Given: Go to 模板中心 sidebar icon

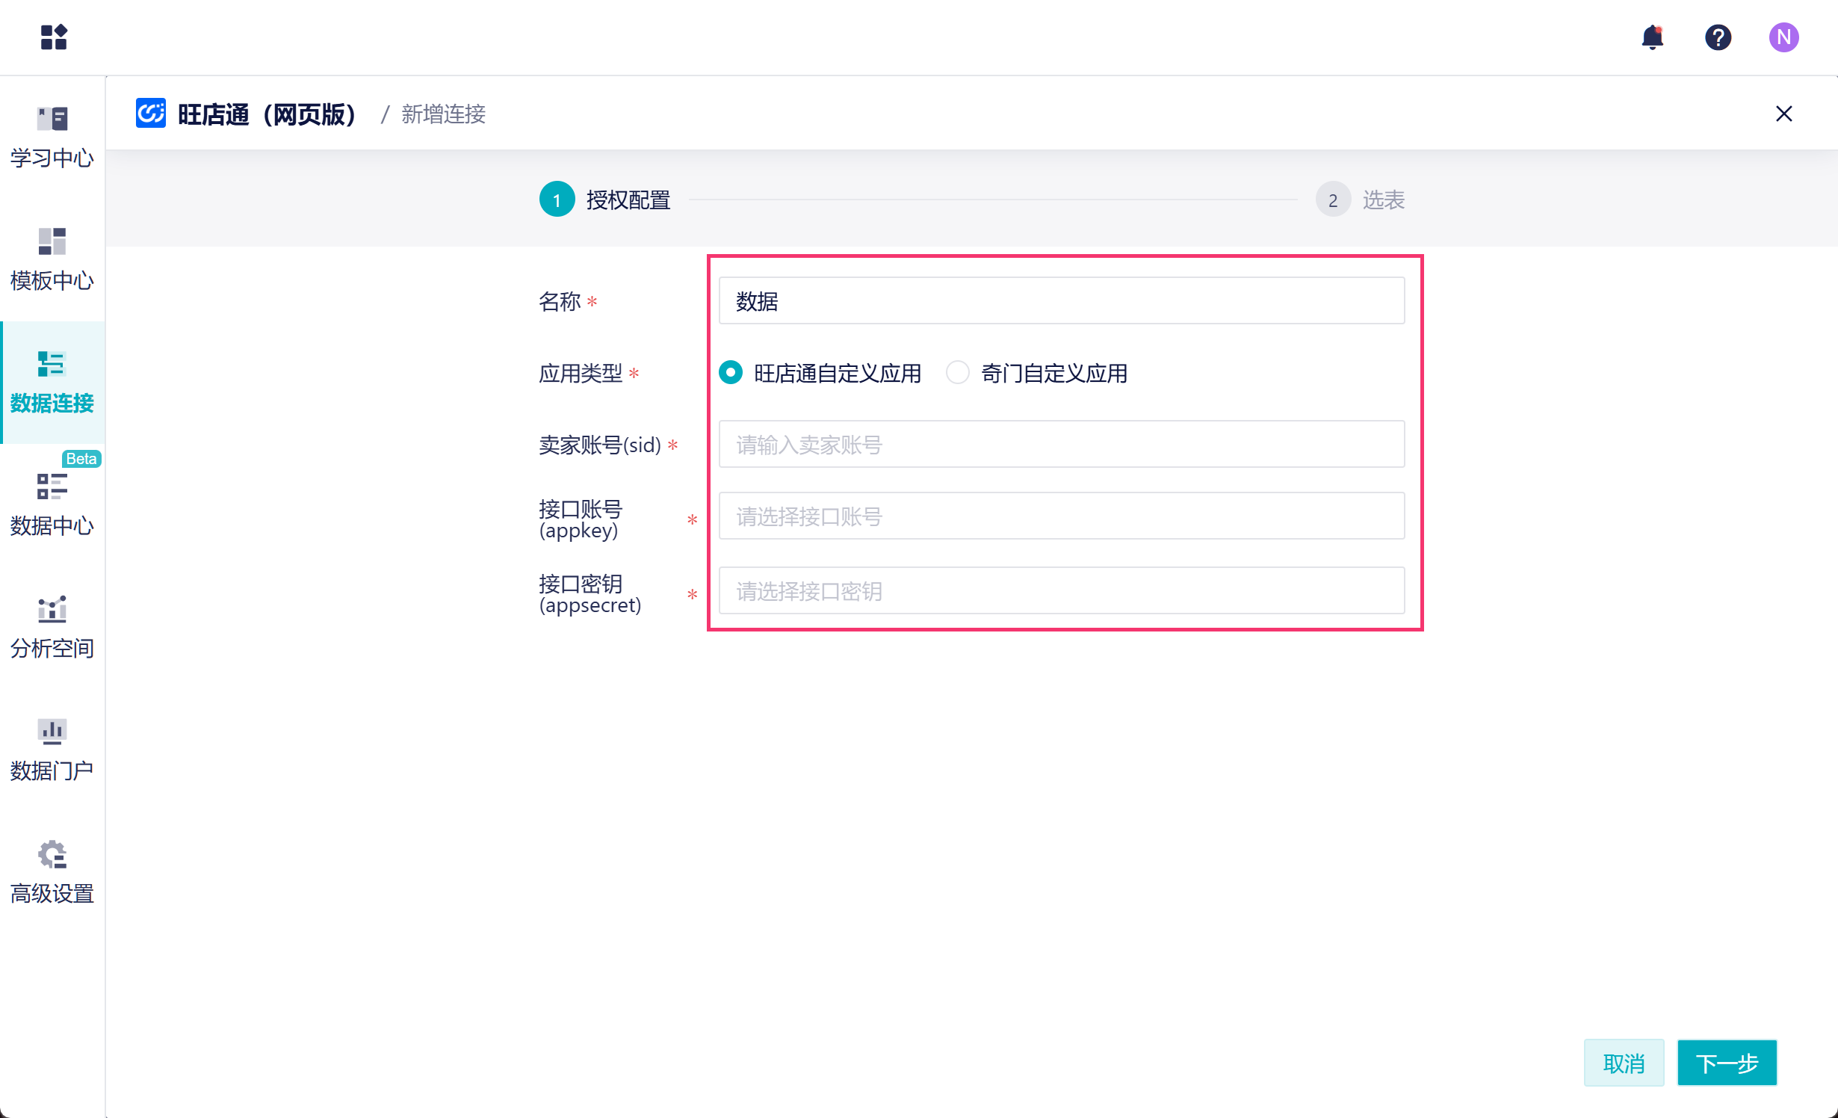Looking at the screenshot, I should pos(52,259).
